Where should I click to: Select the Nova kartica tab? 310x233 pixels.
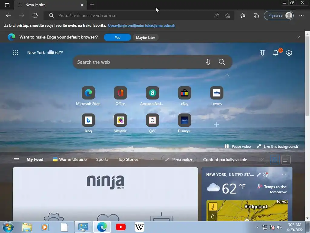(51, 5)
